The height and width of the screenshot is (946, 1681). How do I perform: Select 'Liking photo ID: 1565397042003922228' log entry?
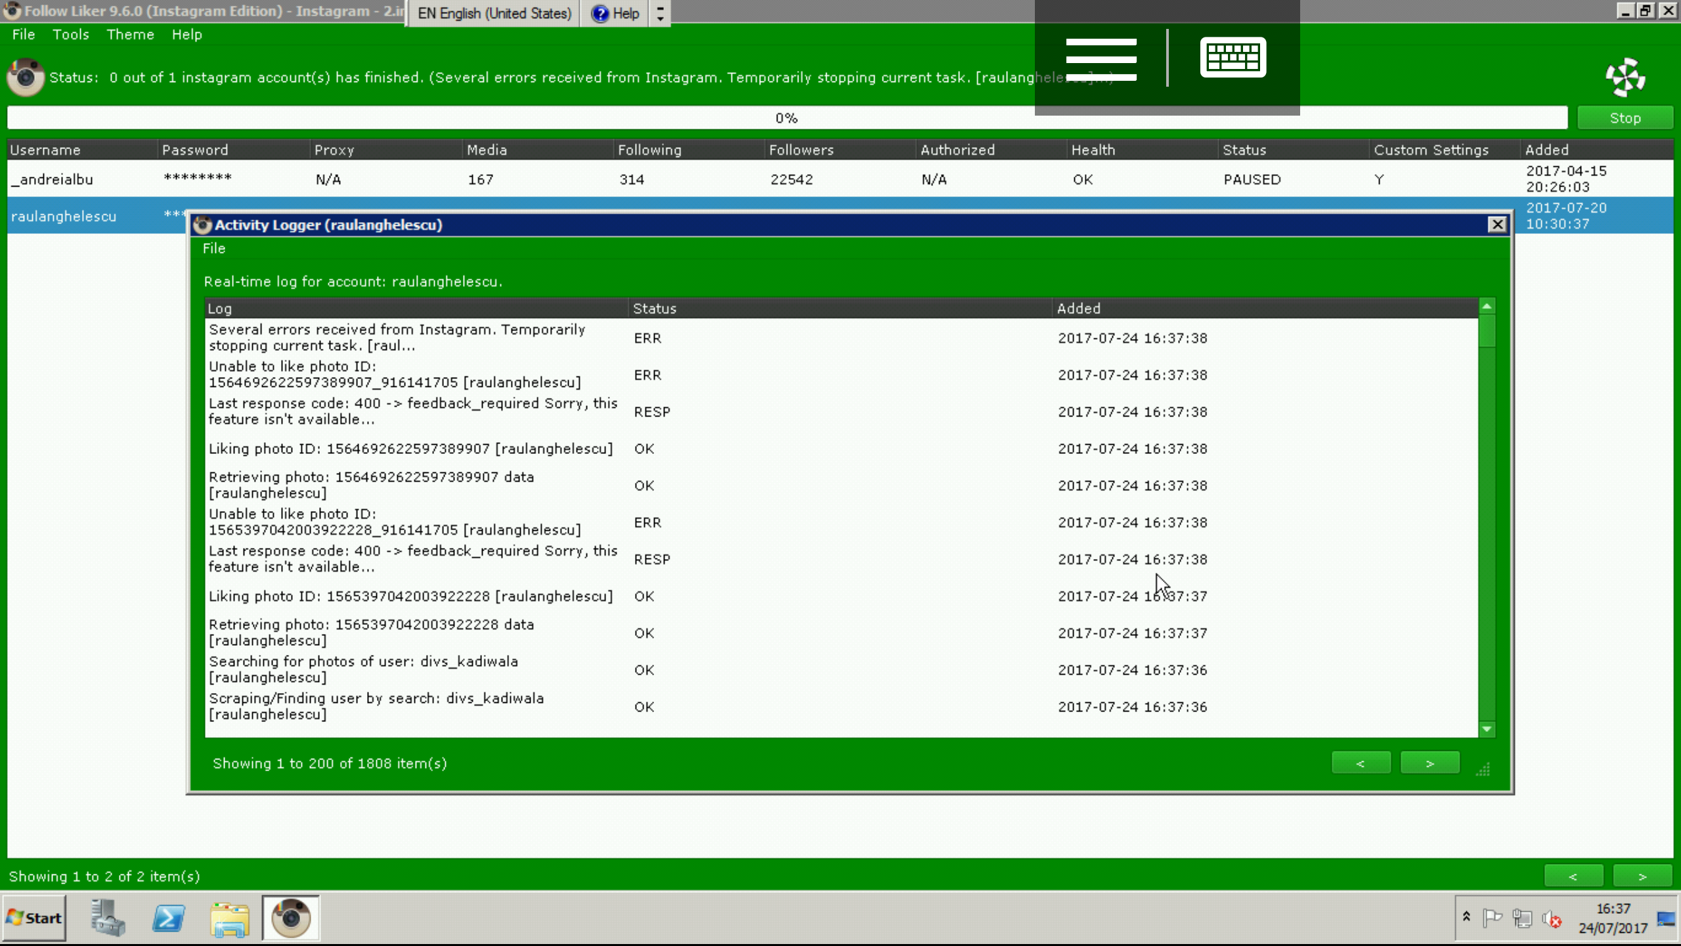click(x=841, y=596)
